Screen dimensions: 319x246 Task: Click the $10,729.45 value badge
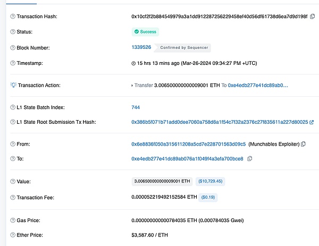click(210, 181)
